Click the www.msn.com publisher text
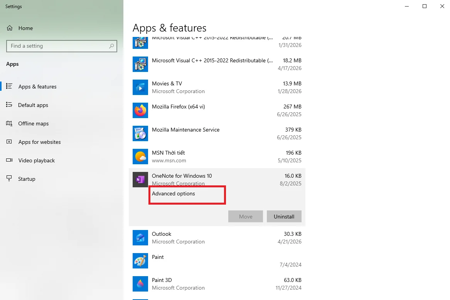 pyautogui.click(x=169, y=161)
